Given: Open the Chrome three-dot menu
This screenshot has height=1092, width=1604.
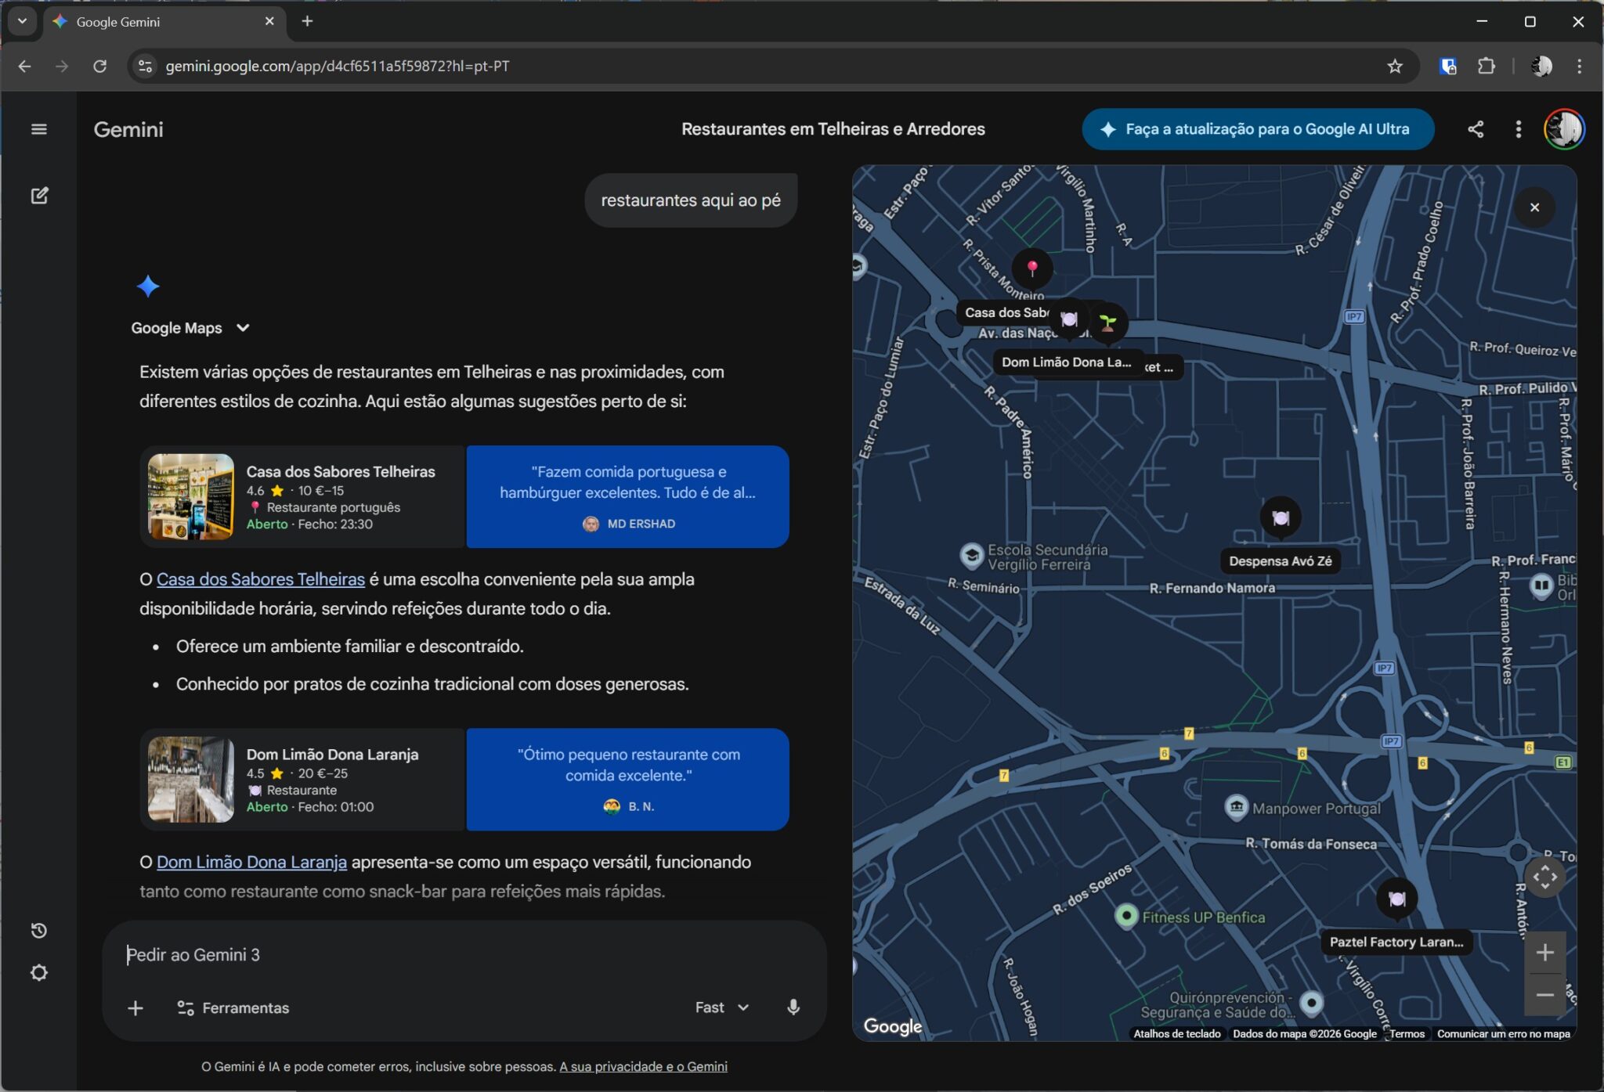Looking at the screenshot, I should (1579, 67).
